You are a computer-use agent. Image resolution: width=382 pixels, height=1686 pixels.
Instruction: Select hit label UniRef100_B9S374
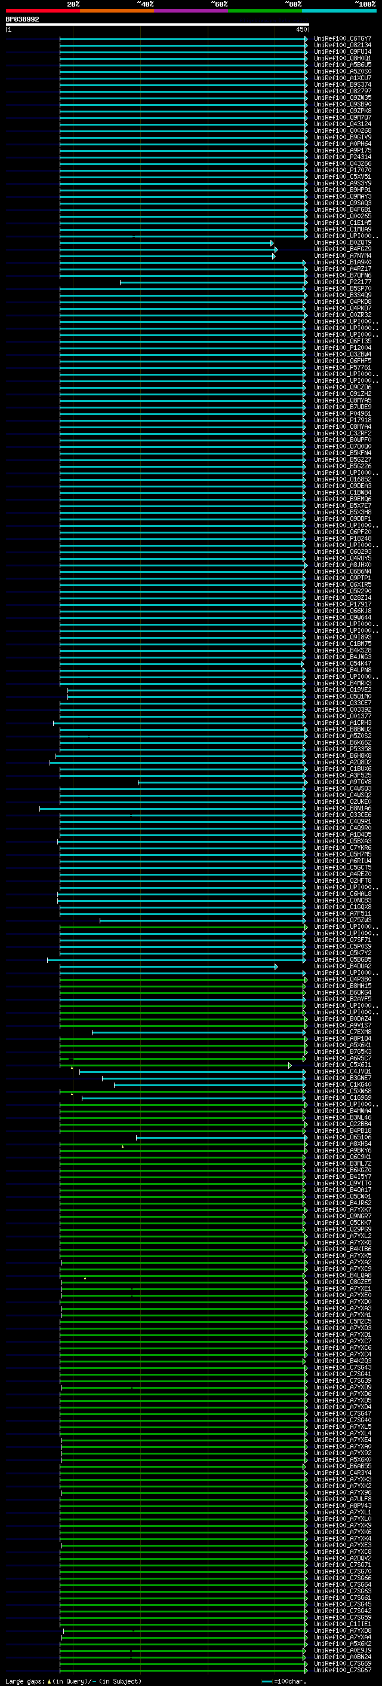coord(342,84)
